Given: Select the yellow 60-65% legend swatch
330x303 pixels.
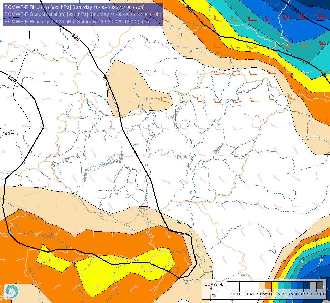Looking at the screenshot, I should (275, 285).
